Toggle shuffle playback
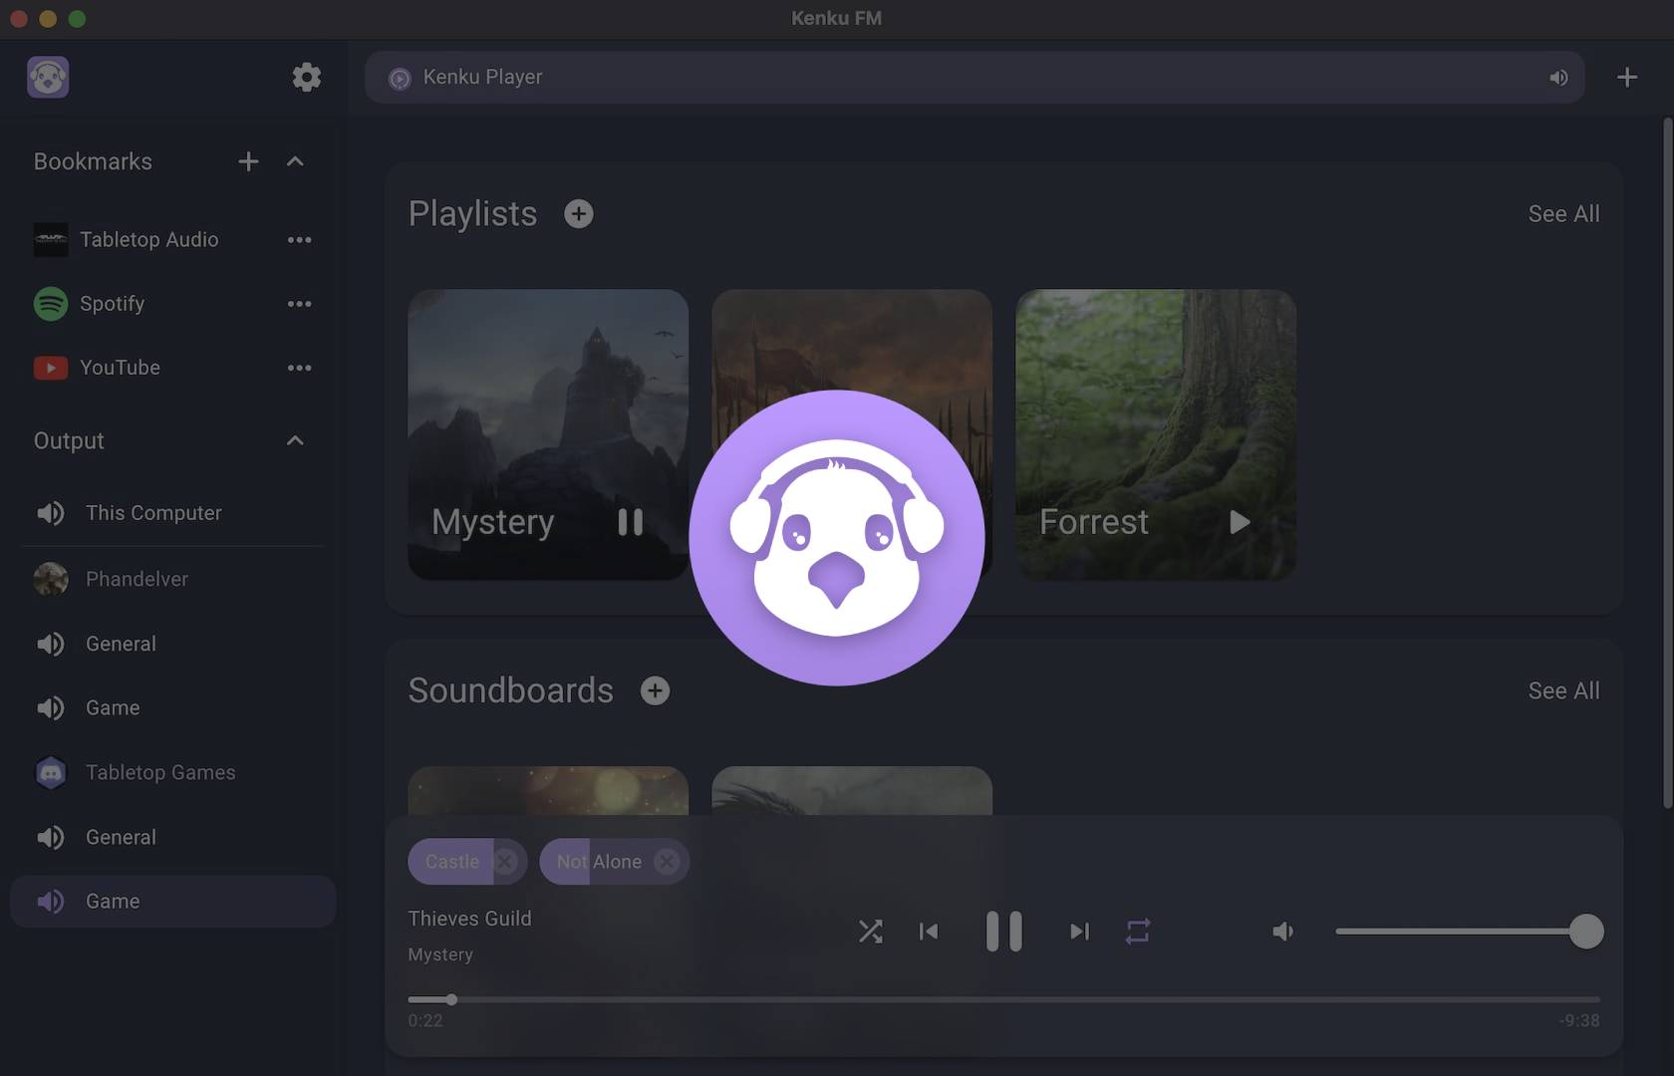The image size is (1674, 1076). click(870, 932)
